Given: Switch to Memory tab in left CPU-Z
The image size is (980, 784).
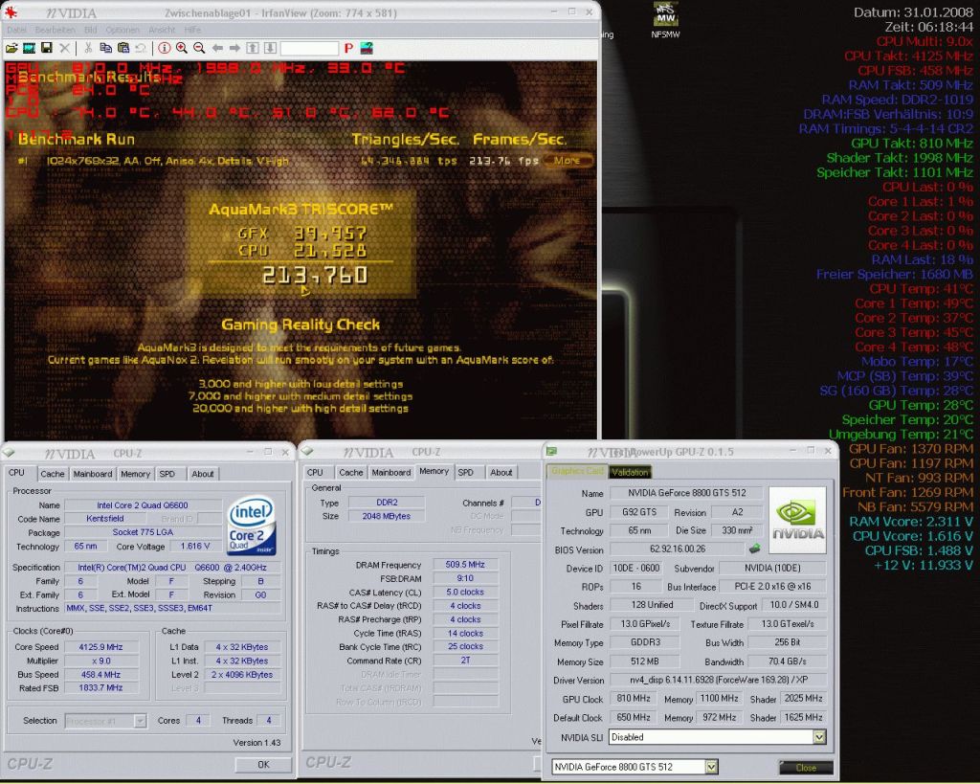Looking at the screenshot, I should click(x=135, y=474).
